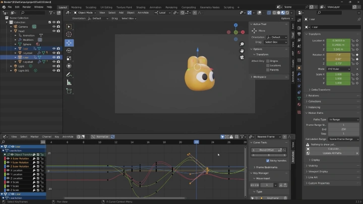The image size is (363, 204).
Task: Activate the Move tool in the left toolbar
Action: [69, 43]
